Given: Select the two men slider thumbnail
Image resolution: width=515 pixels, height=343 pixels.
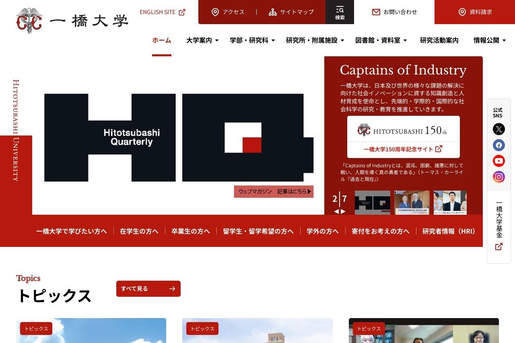Looking at the screenshot, I should (x=412, y=203).
